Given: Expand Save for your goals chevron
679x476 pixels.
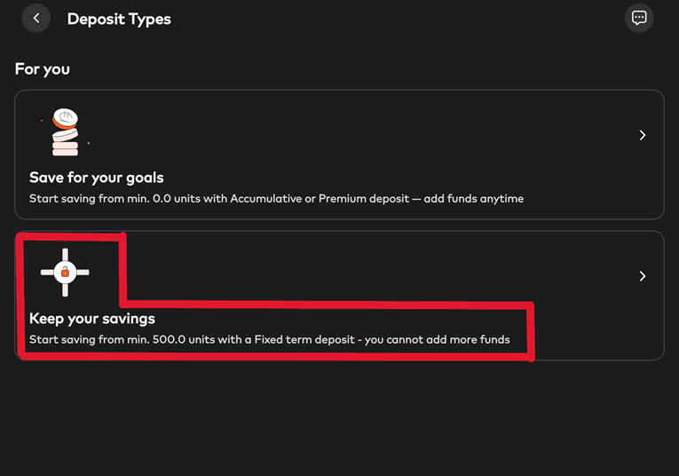Looking at the screenshot, I should coord(643,135).
